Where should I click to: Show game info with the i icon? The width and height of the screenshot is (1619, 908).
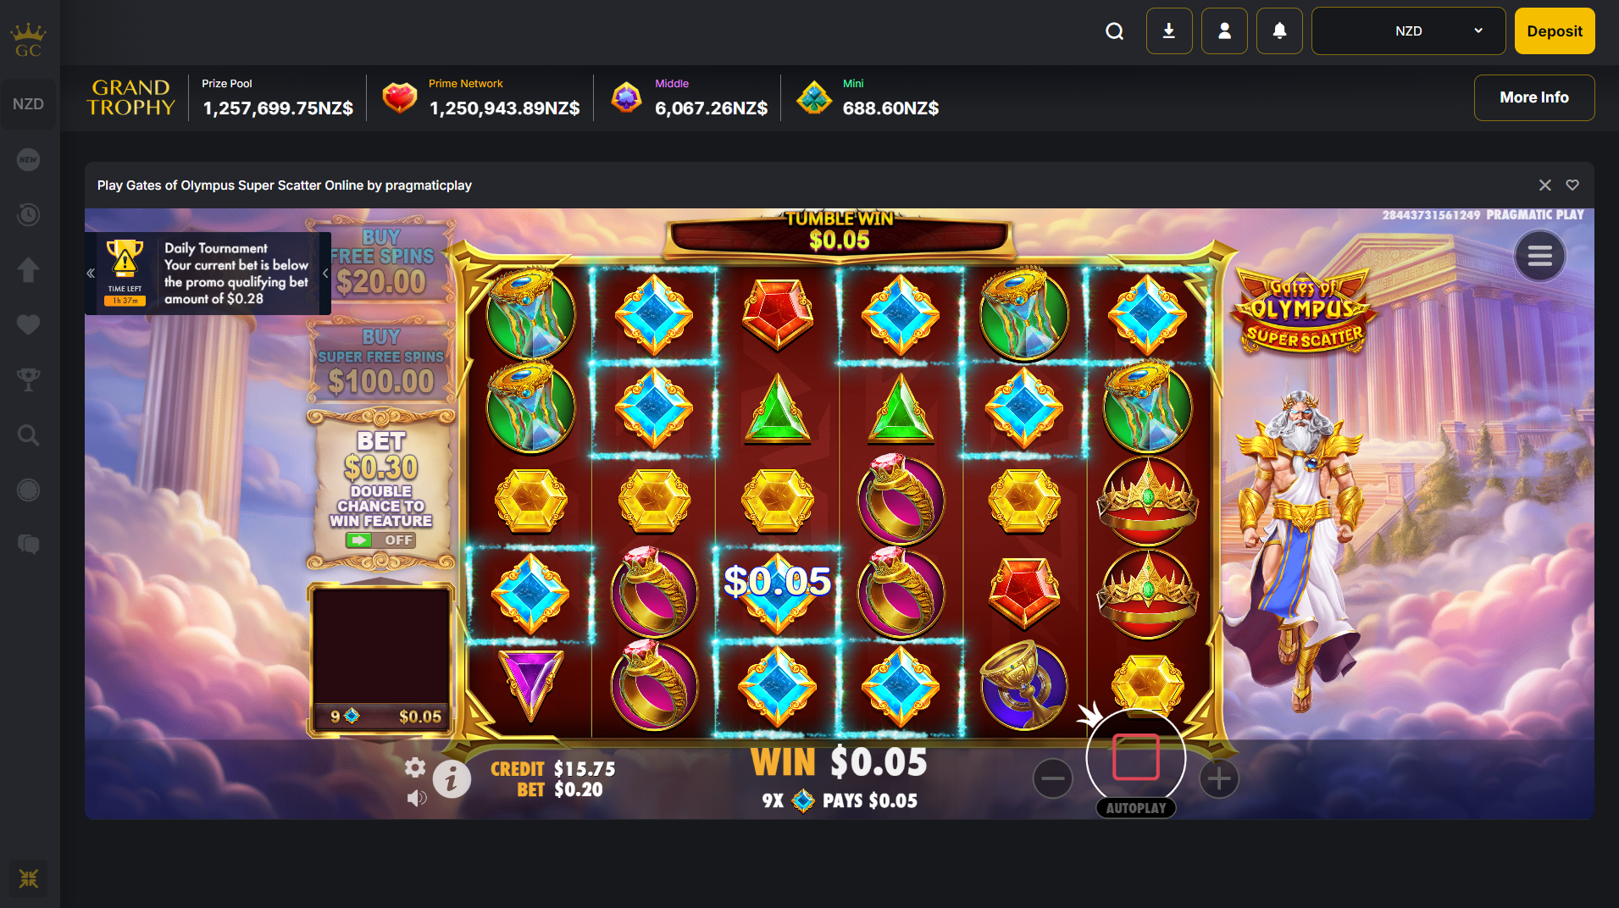452,778
